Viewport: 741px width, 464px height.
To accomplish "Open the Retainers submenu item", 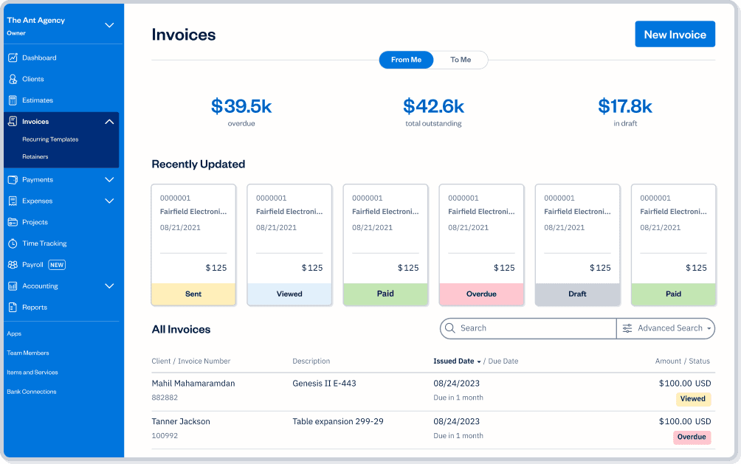I will pyautogui.click(x=35, y=157).
